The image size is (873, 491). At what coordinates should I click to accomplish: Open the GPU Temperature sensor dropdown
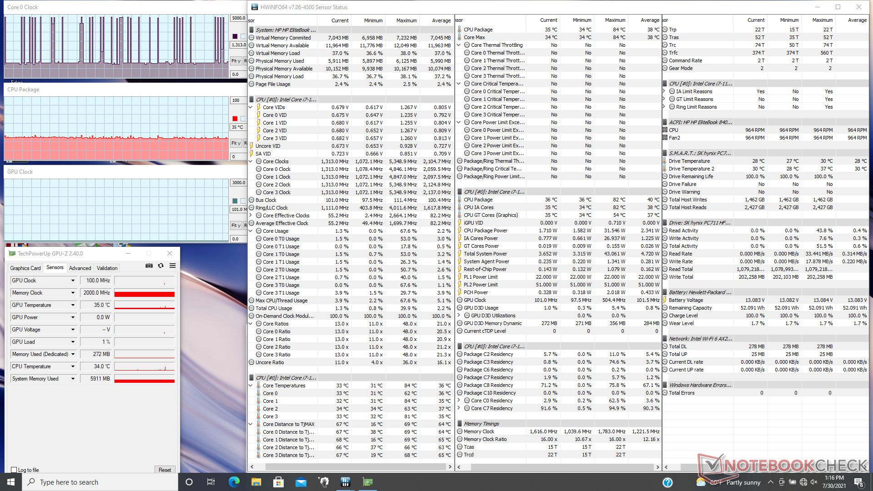(73, 305)
